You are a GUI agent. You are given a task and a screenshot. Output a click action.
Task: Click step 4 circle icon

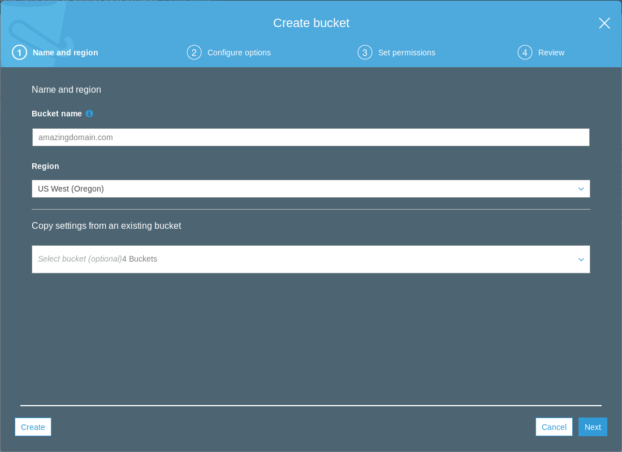[524, 53]
